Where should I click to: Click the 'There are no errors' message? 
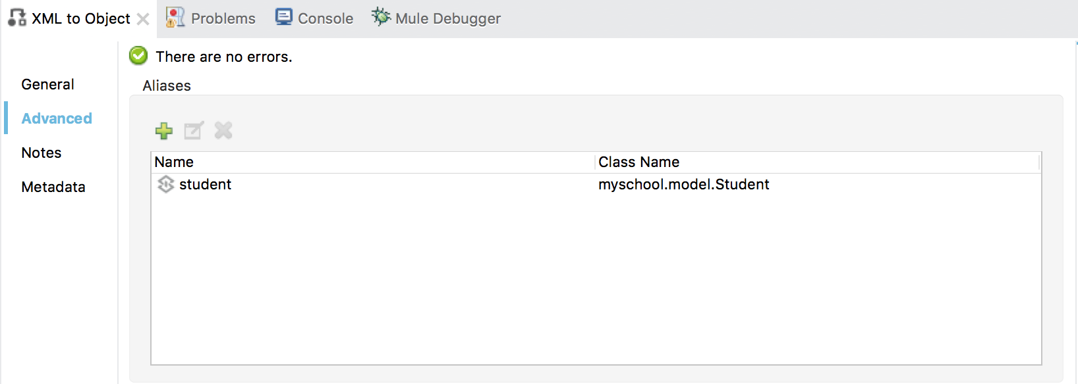pos(224,57)
